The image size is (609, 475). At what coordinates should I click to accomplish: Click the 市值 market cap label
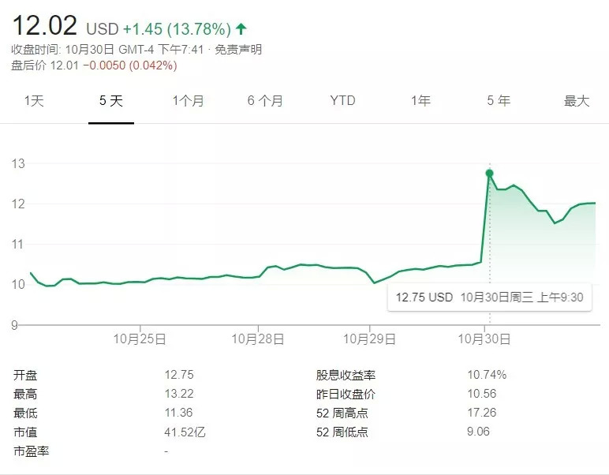coord(25,432)
